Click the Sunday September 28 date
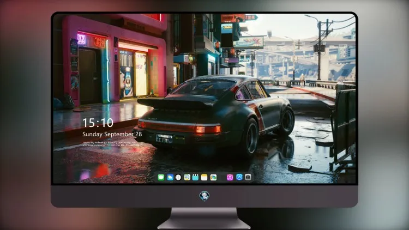The width and height of the screenshot is (409, 230). (x=112, y=134)
